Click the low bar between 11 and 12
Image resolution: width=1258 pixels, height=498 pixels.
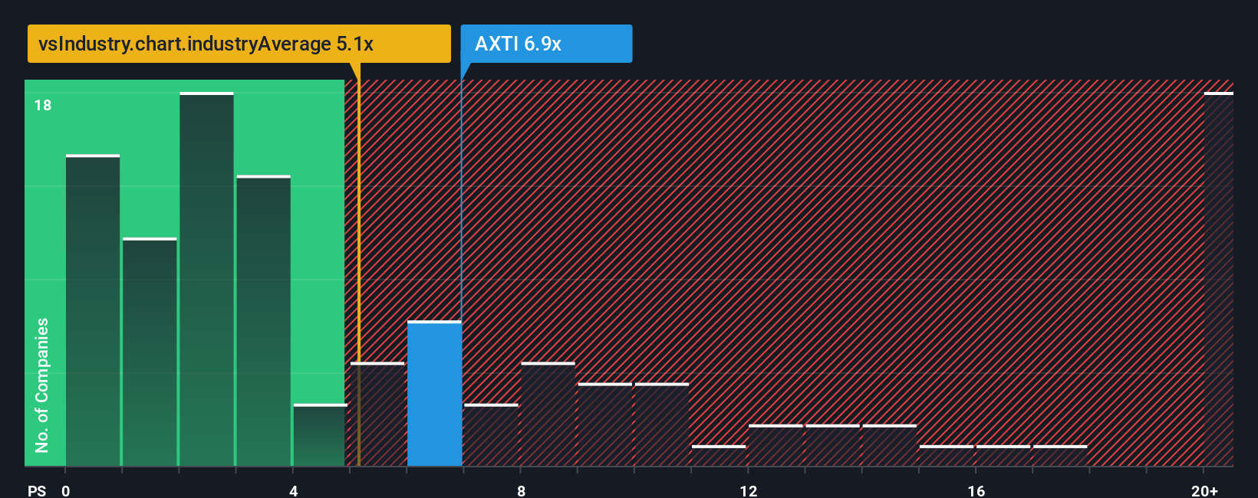[719, 456]
